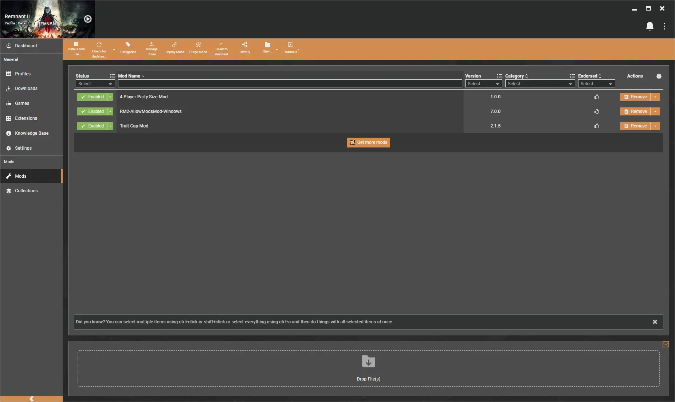Remove Trait Cap Mod

tap(635, 126)
